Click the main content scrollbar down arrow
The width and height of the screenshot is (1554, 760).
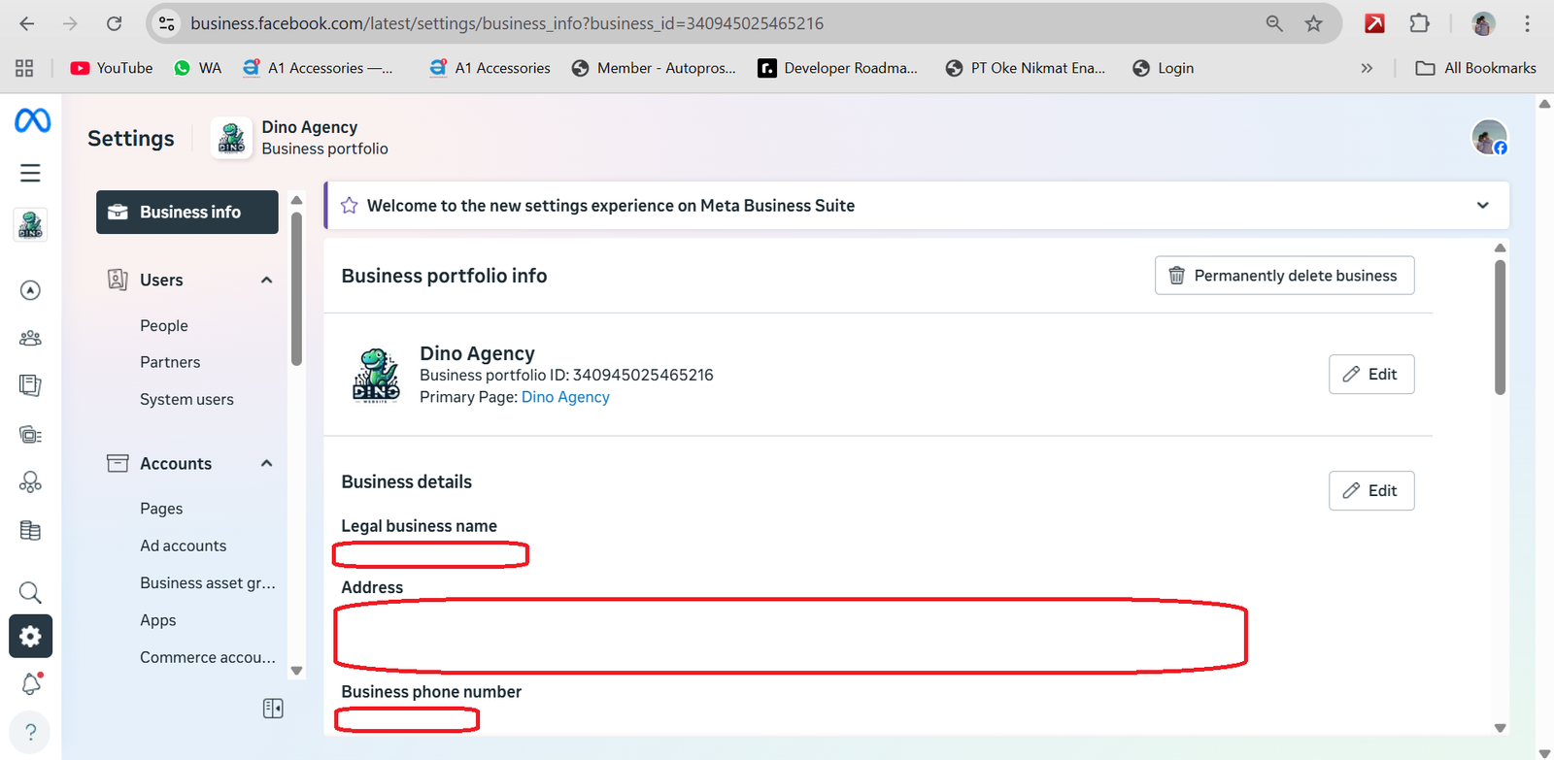tap(1500, 728)
